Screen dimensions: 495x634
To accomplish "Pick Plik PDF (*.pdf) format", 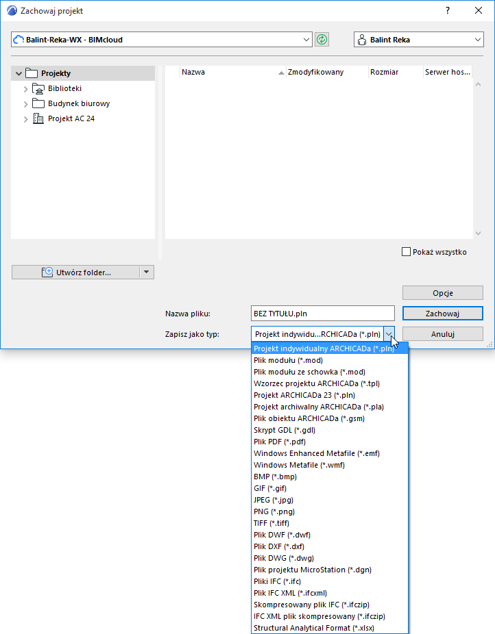I will pos(330,442).
